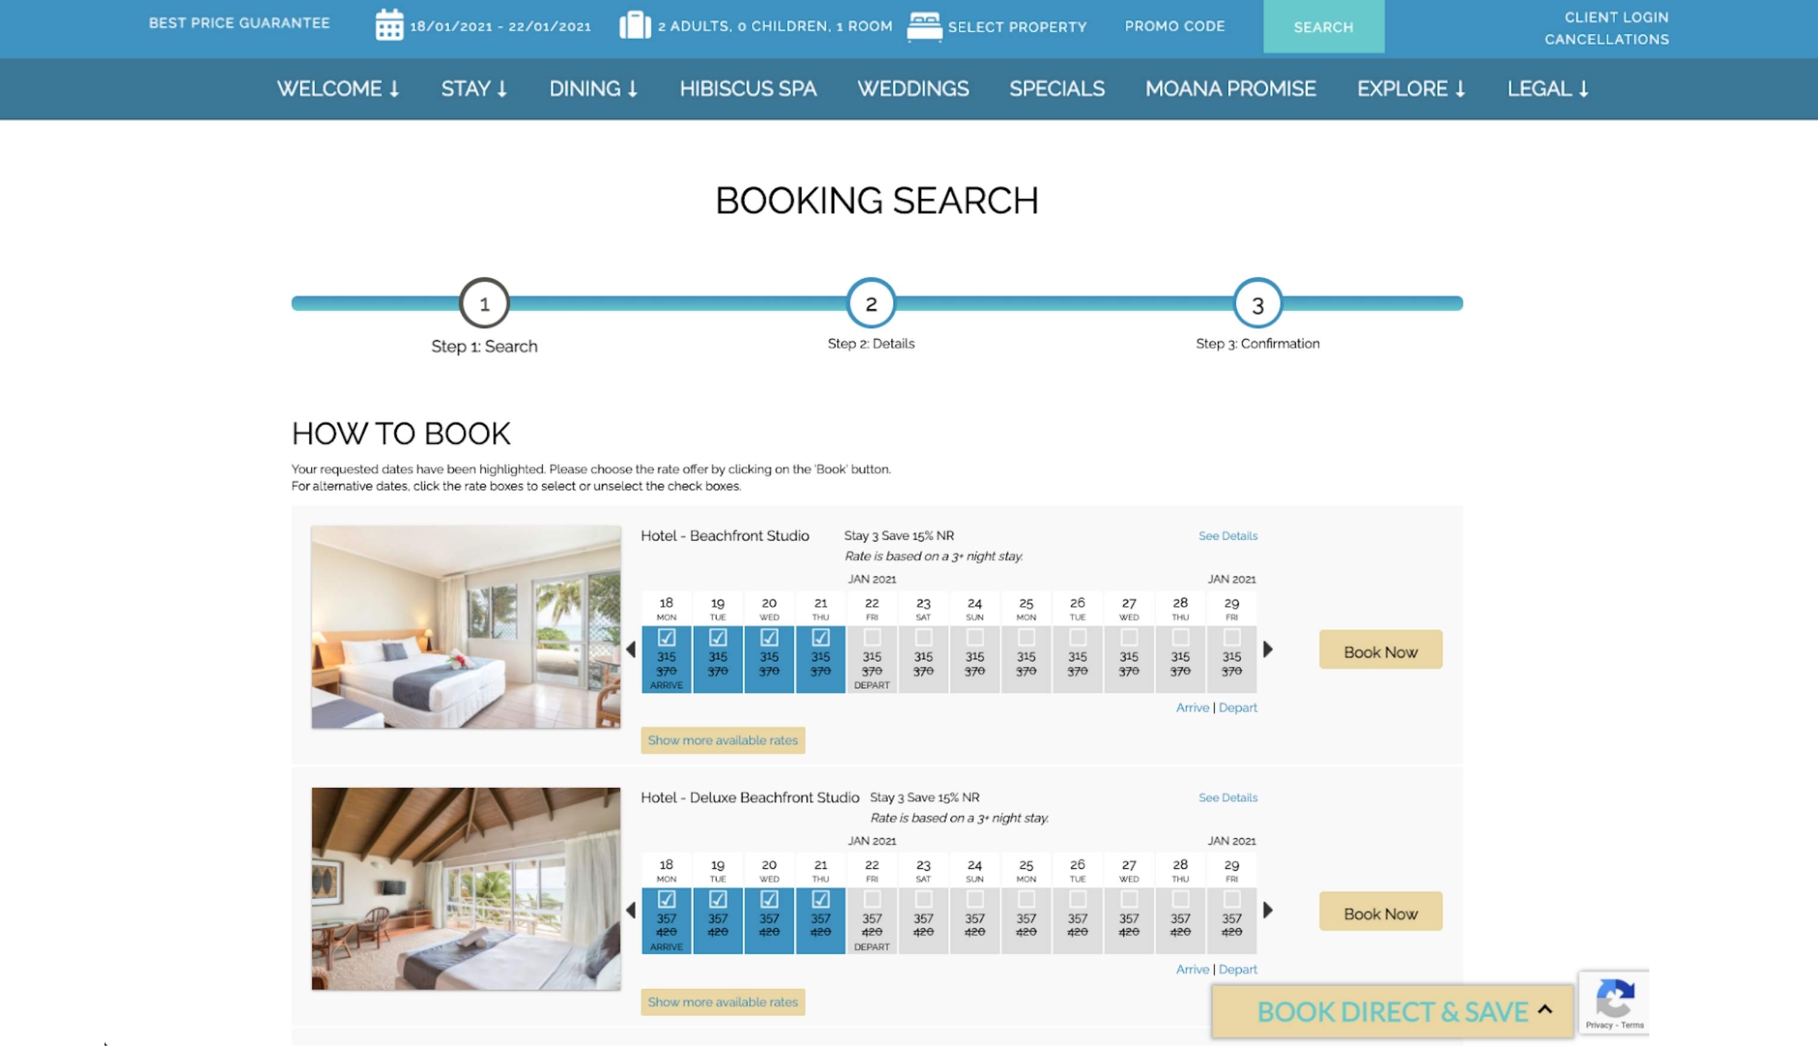Click the calendar icon beside booking dates

[389, 25]
